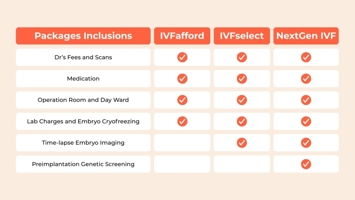Click empty IVFselect cell for Preimplantation Genetic Screening
355x200 pixels.
pos(242,164)
